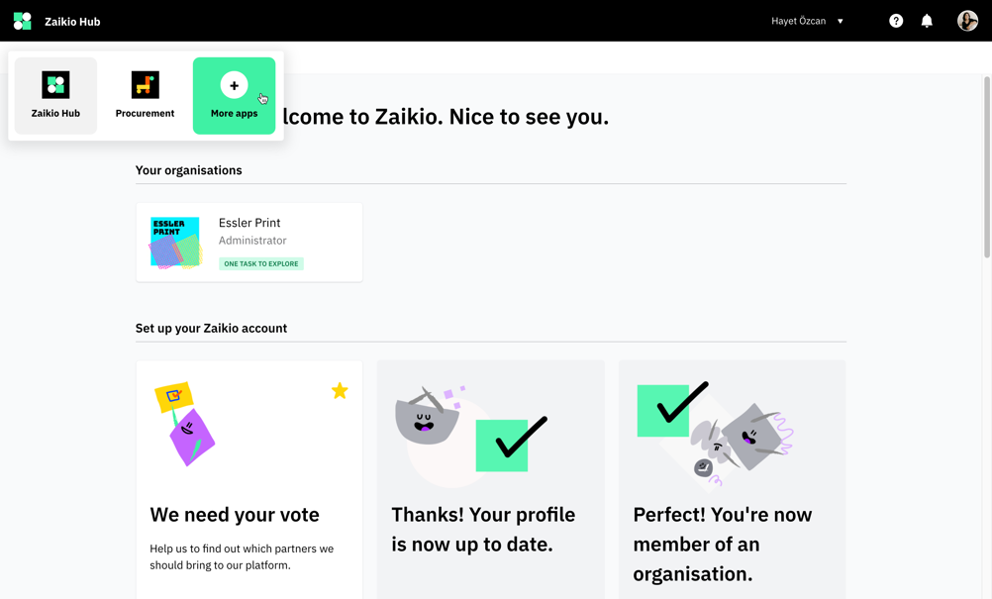Click the Hayet Özcan account name
992x599 pixels.
click(x=798, y=21)
